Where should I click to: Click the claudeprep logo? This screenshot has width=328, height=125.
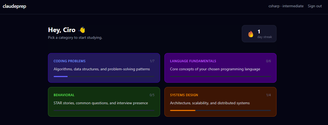coord(14,6)
